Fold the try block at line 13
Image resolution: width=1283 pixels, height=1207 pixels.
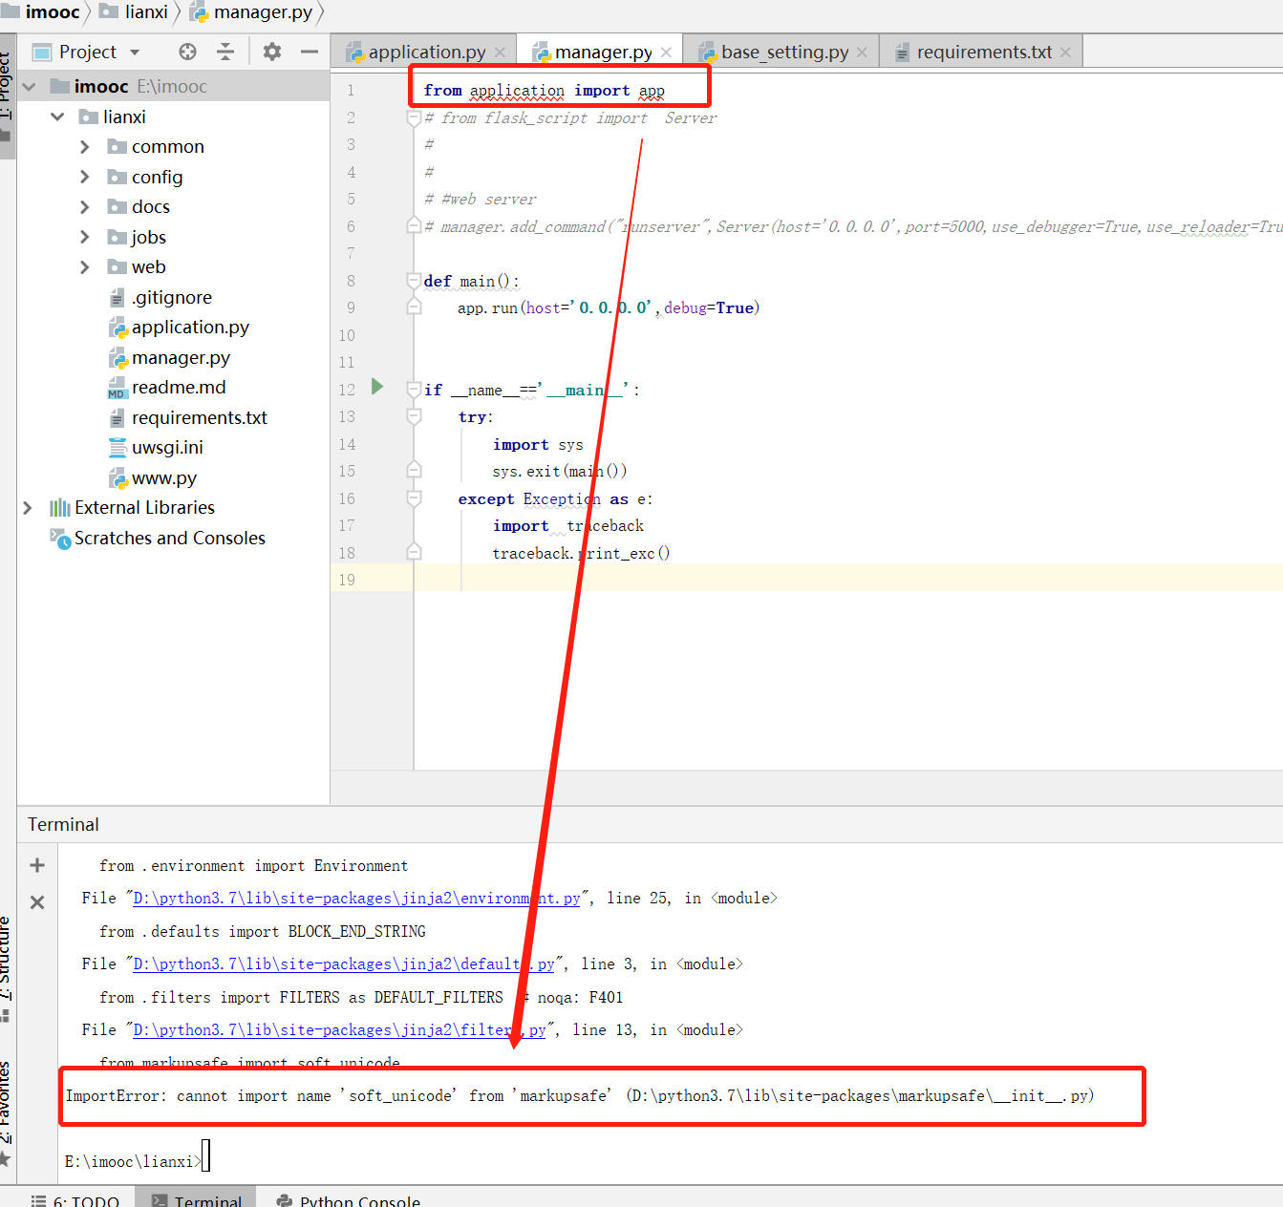tap(414, 417)
